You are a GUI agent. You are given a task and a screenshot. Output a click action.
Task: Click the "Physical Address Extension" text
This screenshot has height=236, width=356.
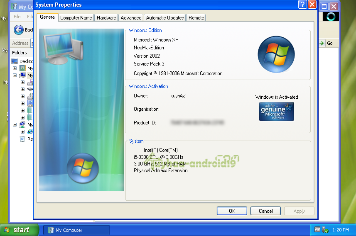[x=160, y=170]
